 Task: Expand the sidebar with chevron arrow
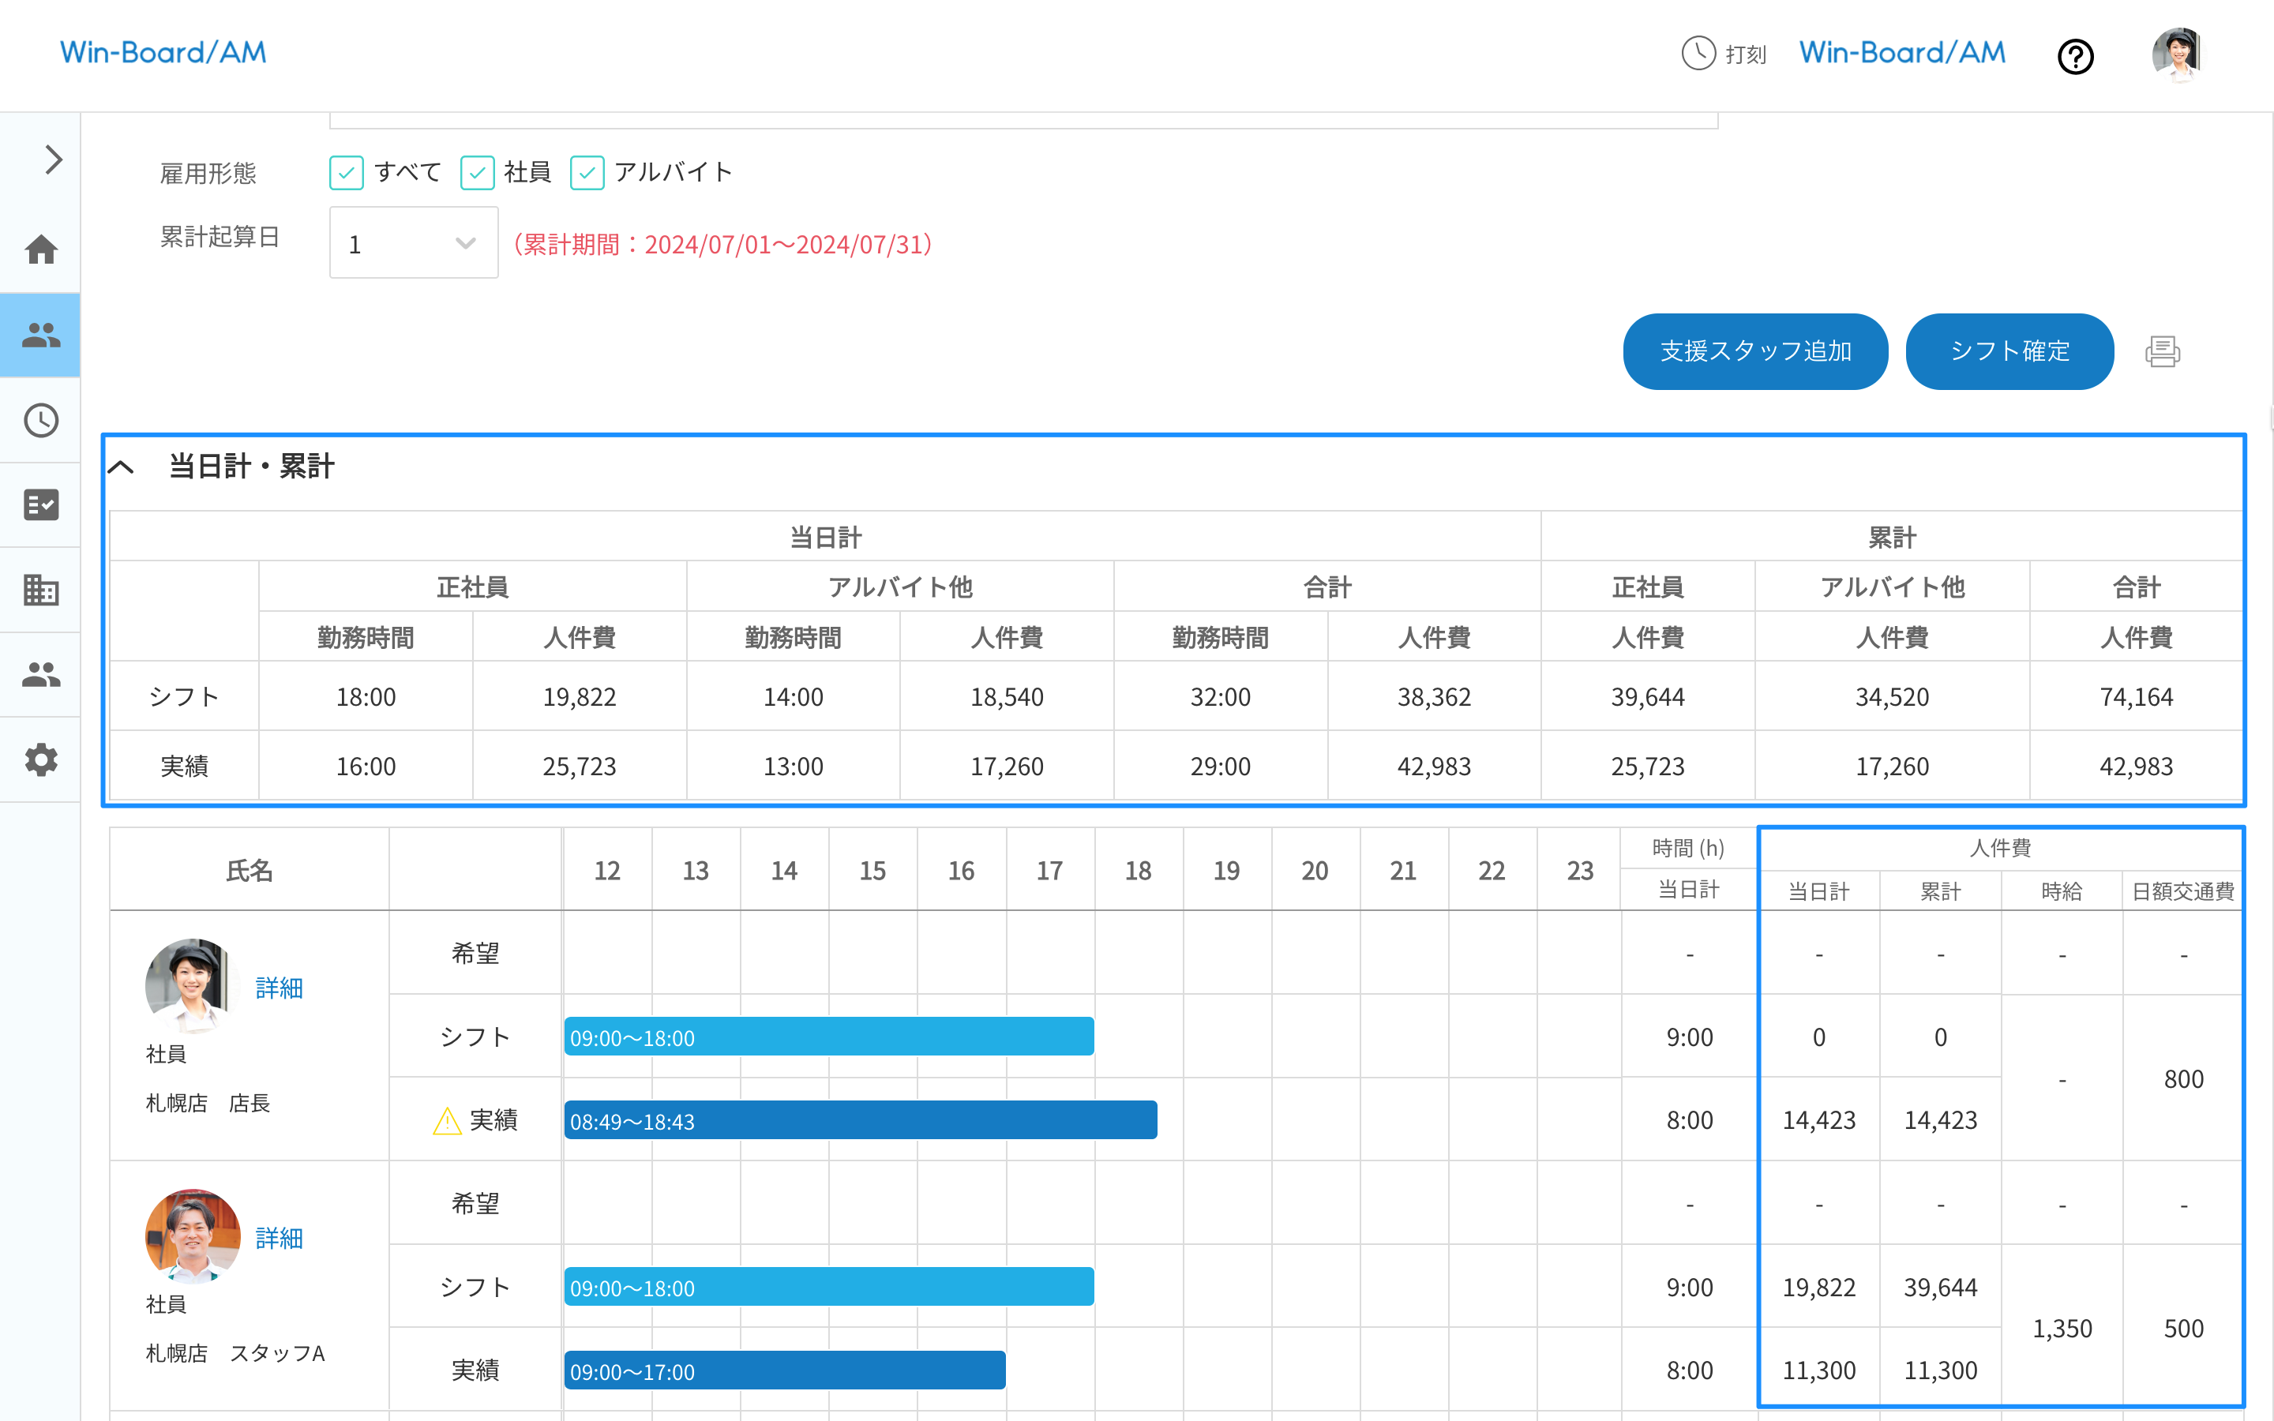point(53,159)
